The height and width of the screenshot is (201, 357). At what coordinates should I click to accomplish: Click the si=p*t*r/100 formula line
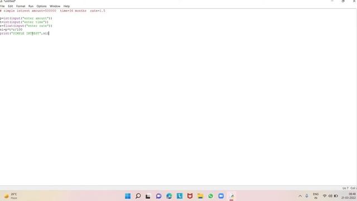click(11, 30)
